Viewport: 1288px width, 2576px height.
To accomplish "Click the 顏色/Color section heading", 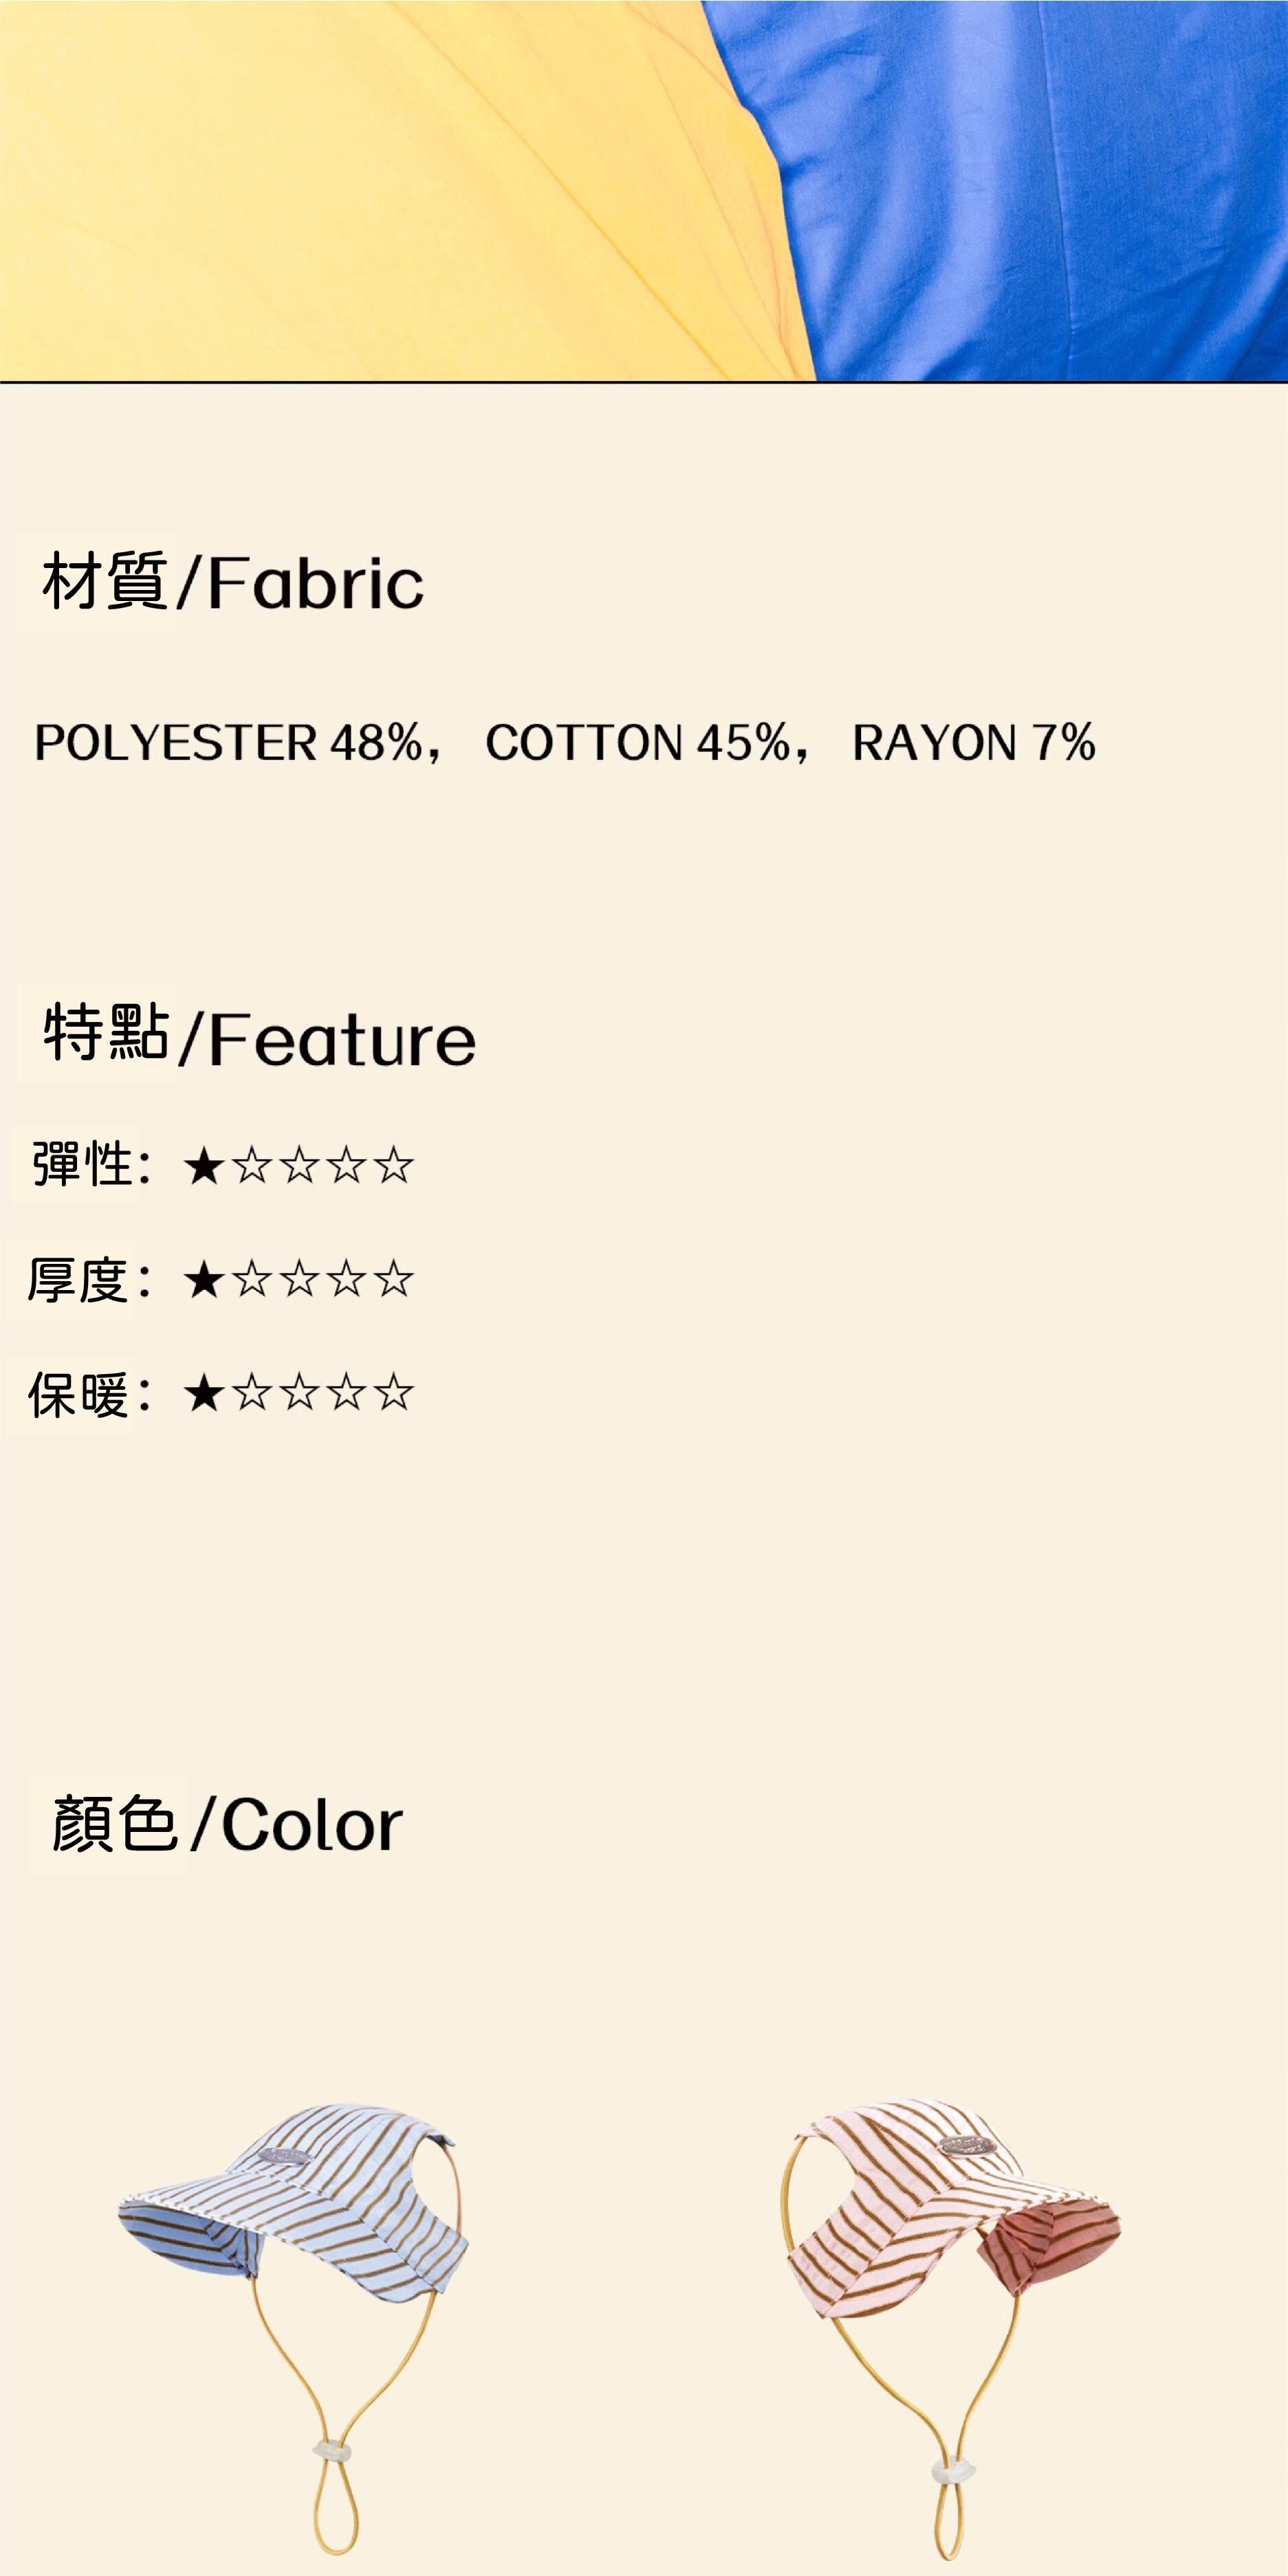I will point(227,1824).
